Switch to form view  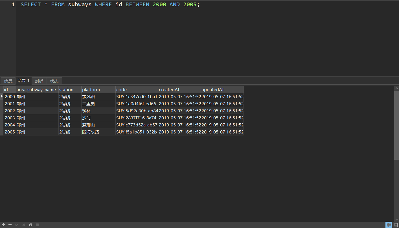[x=396, y=225]
